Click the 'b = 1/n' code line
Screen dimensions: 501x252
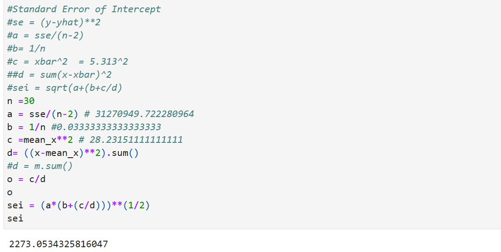tap(26, 127)
